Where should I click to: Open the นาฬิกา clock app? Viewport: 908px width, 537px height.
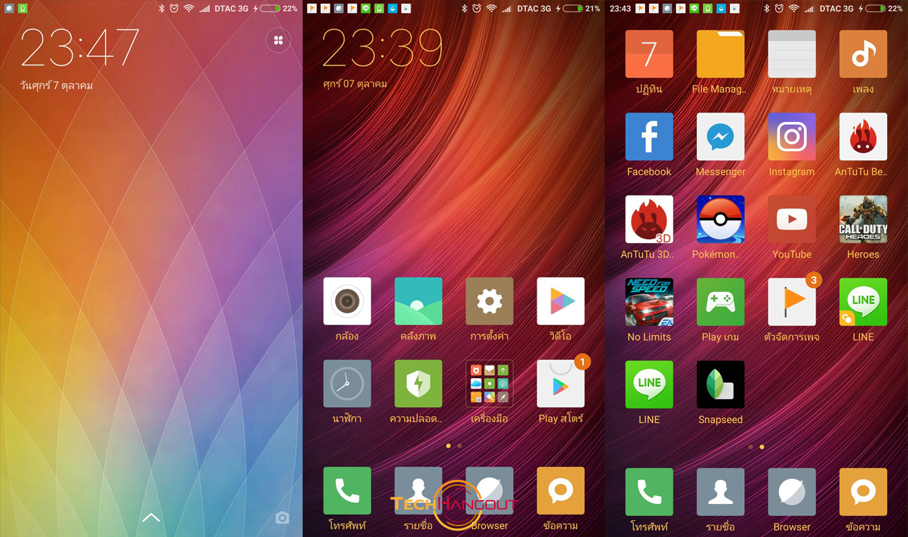pyautogui.click(x=347, y=383)
